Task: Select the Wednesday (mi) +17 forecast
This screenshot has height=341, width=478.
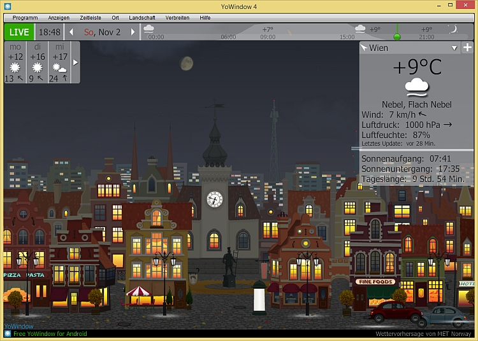Action: click(59, 62)
